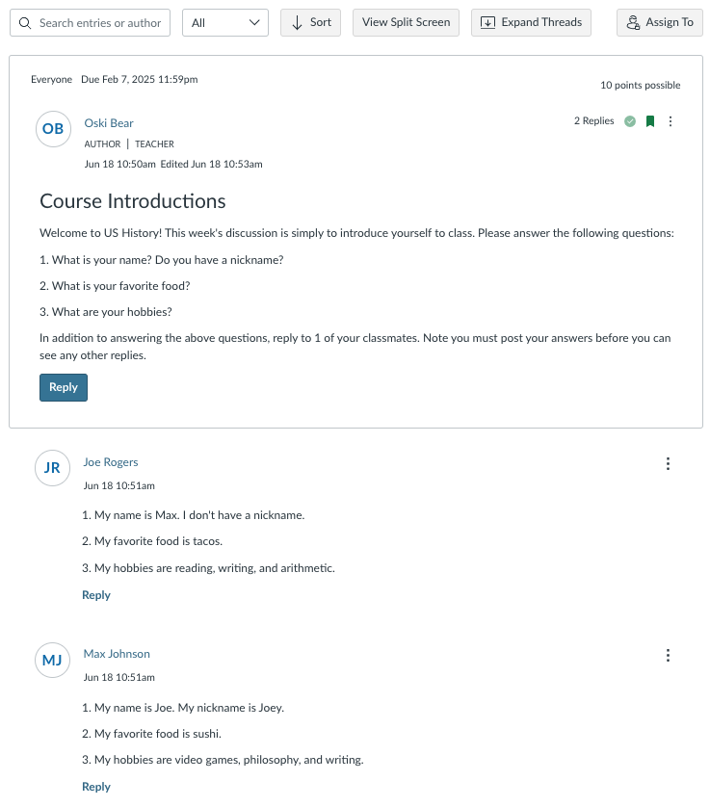Click View Split Screen
Viewport: 710px width, 807px height.
(x=406, y=22)
